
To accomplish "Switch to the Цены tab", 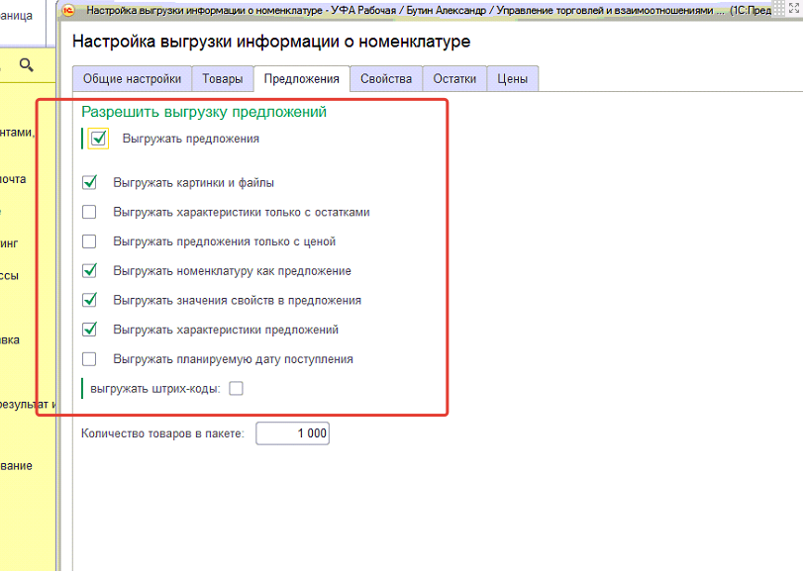I will (512, 79).
